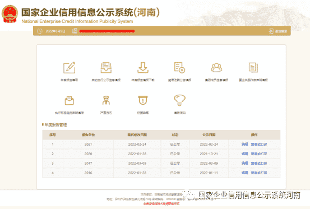This screenshot has width=310, height=209.
Task: Click the date 2022年3月9日 in the gold bar
Action: [55, 31]
